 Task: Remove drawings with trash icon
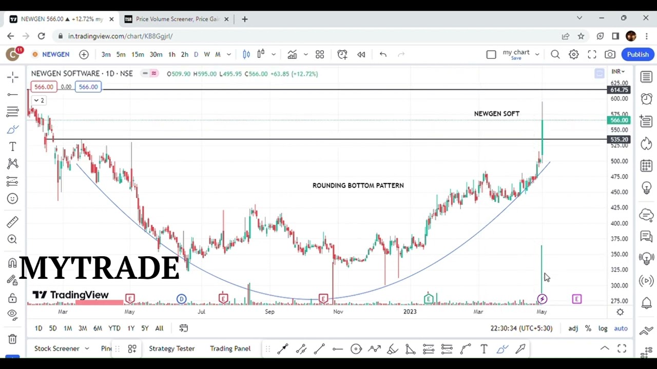point(13,339)
